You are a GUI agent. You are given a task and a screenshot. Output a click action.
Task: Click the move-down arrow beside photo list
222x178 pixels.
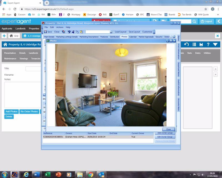pos(216,74)
